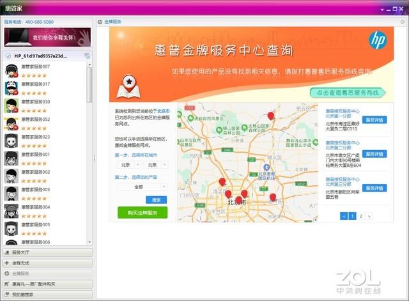Open the product dropdown showing 全部
This screenshot has width=409, height=301.
click(142, 187)
